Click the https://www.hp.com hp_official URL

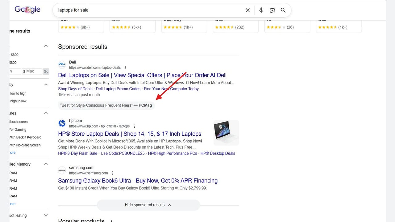tap(99, 126)
